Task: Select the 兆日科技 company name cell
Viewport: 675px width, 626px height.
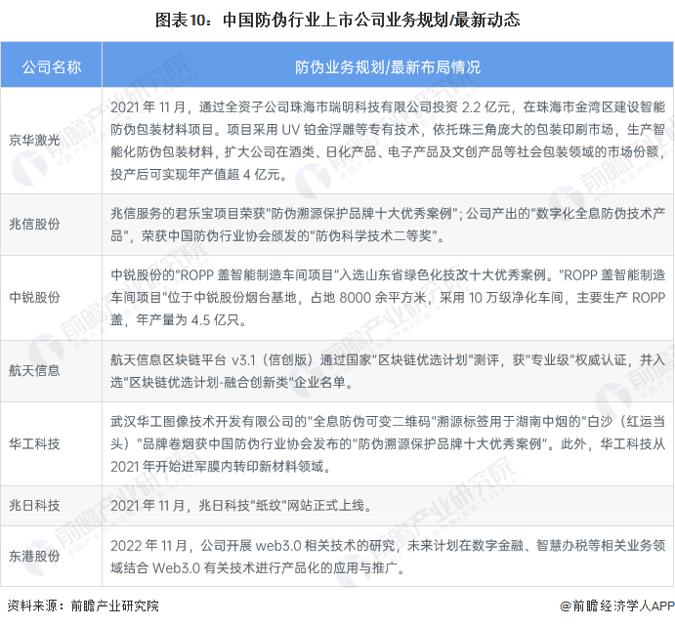Action: (51, 505)
